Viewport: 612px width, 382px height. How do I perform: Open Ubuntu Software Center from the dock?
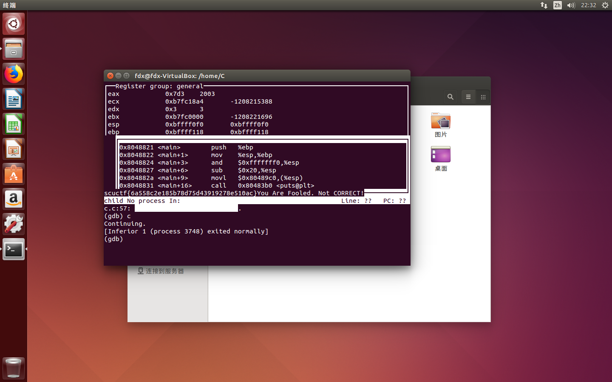(14, 174)
